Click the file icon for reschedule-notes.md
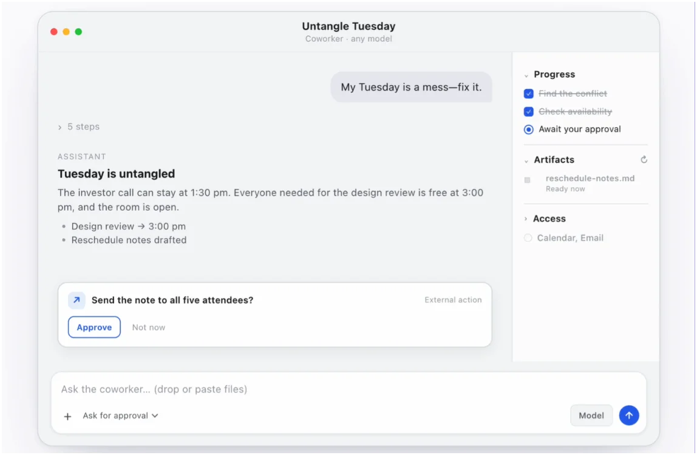 (x=527, y=180)
